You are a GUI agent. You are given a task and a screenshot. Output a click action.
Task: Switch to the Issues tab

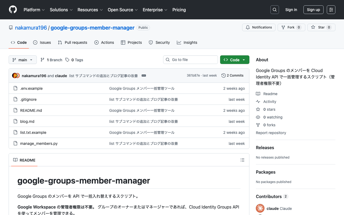point(42,42)
